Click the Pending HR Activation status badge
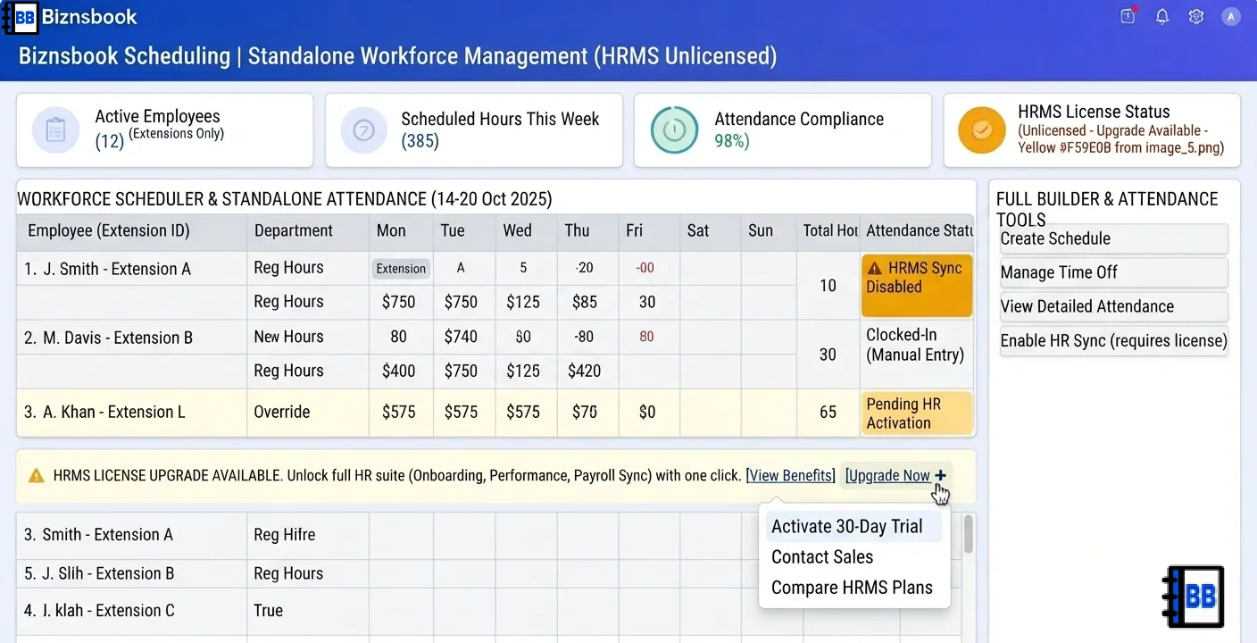Image resolution: width=1257 pixels, height=643 pixels. tap(917, 413)
